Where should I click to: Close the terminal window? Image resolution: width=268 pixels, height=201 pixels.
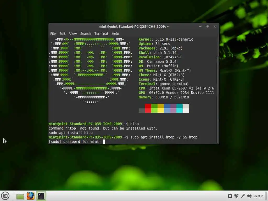pos(215,26)
